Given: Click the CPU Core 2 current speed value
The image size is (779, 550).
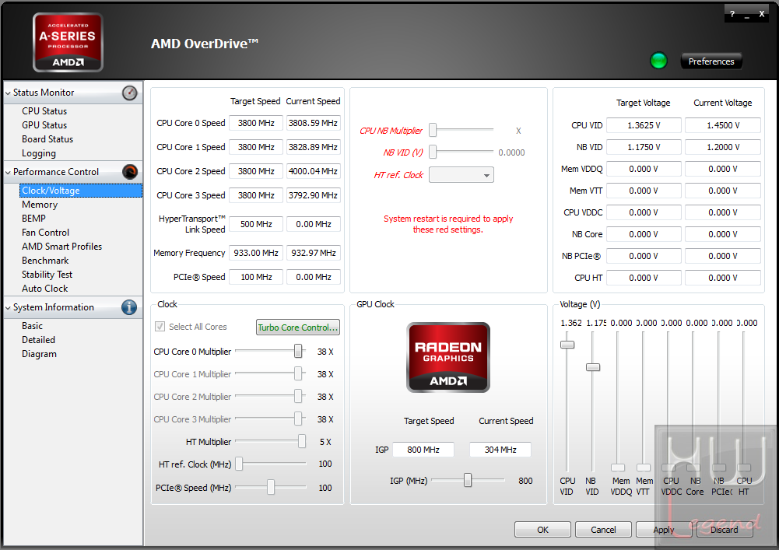Looking at the screenshot, I should (x=314, y=171).
